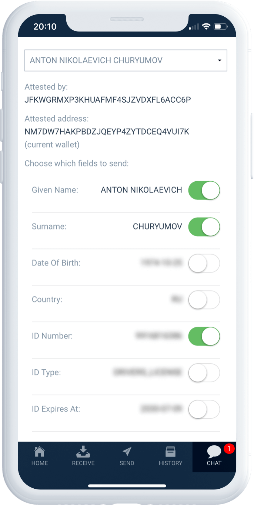The height and width of the screenshot is (505, 254).
Task: Enable the Date Of Birth toggle
Action: (204, 263)
